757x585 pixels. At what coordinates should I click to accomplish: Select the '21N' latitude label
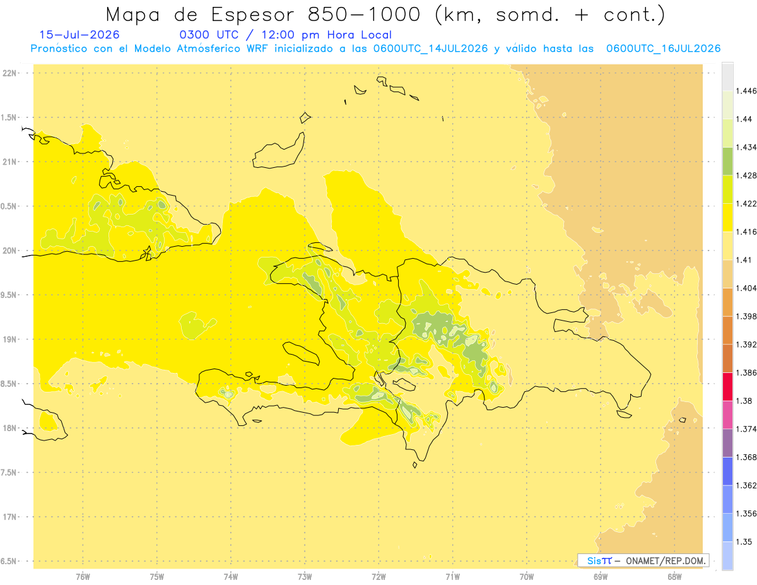tap(9, 162)
